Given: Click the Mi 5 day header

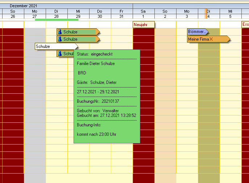Looking at the screenshot, I should click(x=230, y=14).
